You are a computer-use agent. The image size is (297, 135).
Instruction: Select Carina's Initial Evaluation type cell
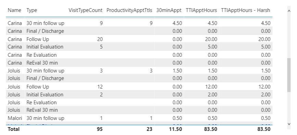tap(45, 47)
